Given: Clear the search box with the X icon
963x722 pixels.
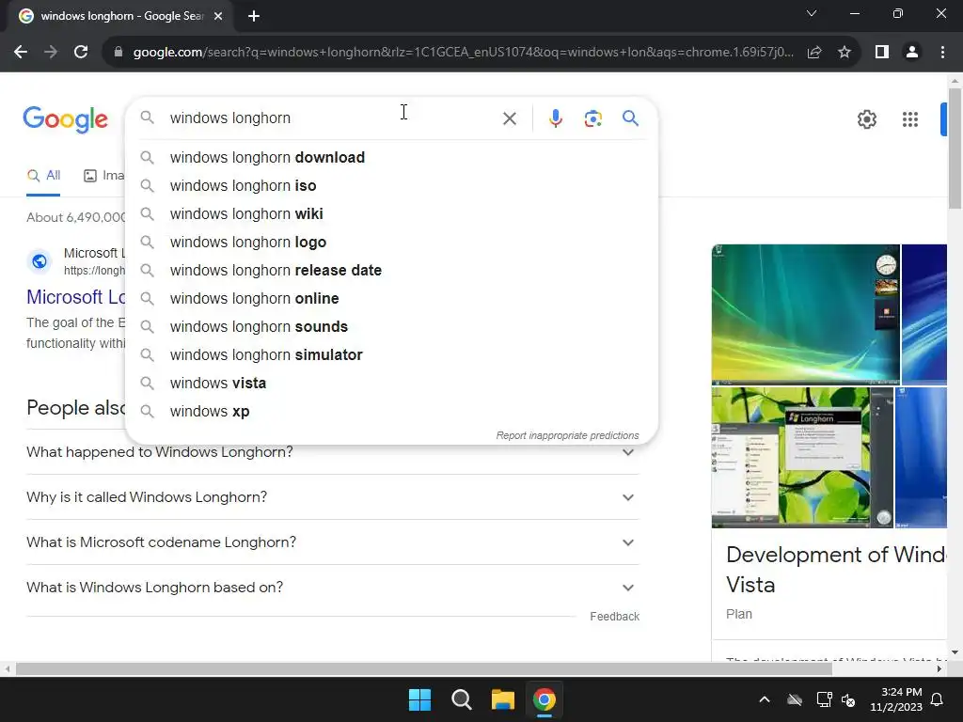Looking at the screenshot, I should (509, 118).
